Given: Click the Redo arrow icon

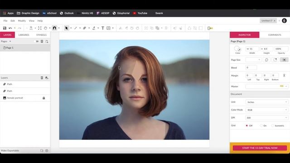Looking at the screenshot, I should click(19, 28).
